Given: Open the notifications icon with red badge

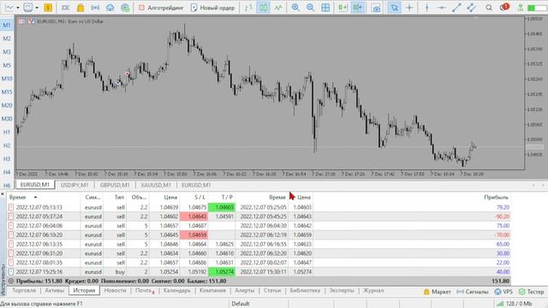Looking at the screenshot, I should (504, 7).
